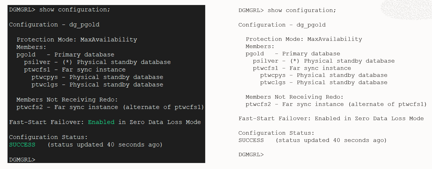Click the bottom DGMGRL> prompt in white panel
The width and height of the screenshot is (432, 169).
click(251, 154)
